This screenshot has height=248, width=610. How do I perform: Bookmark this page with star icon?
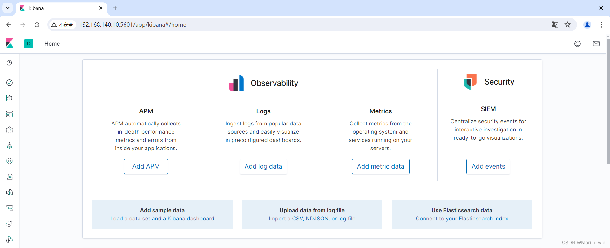[x=568, y=25]
